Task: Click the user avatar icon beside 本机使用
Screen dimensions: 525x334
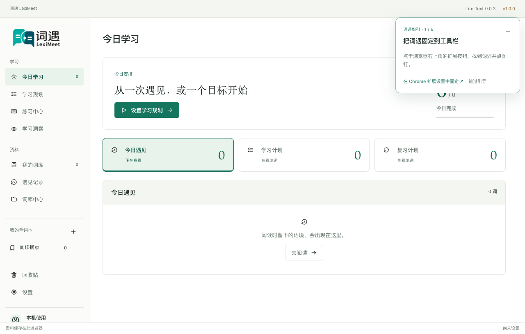Action: pyautogui.click(x=16, y=318)
